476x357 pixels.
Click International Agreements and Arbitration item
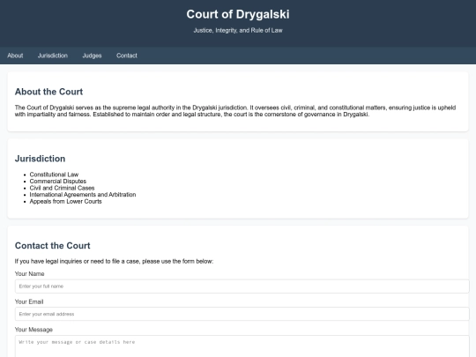point(83,195)
